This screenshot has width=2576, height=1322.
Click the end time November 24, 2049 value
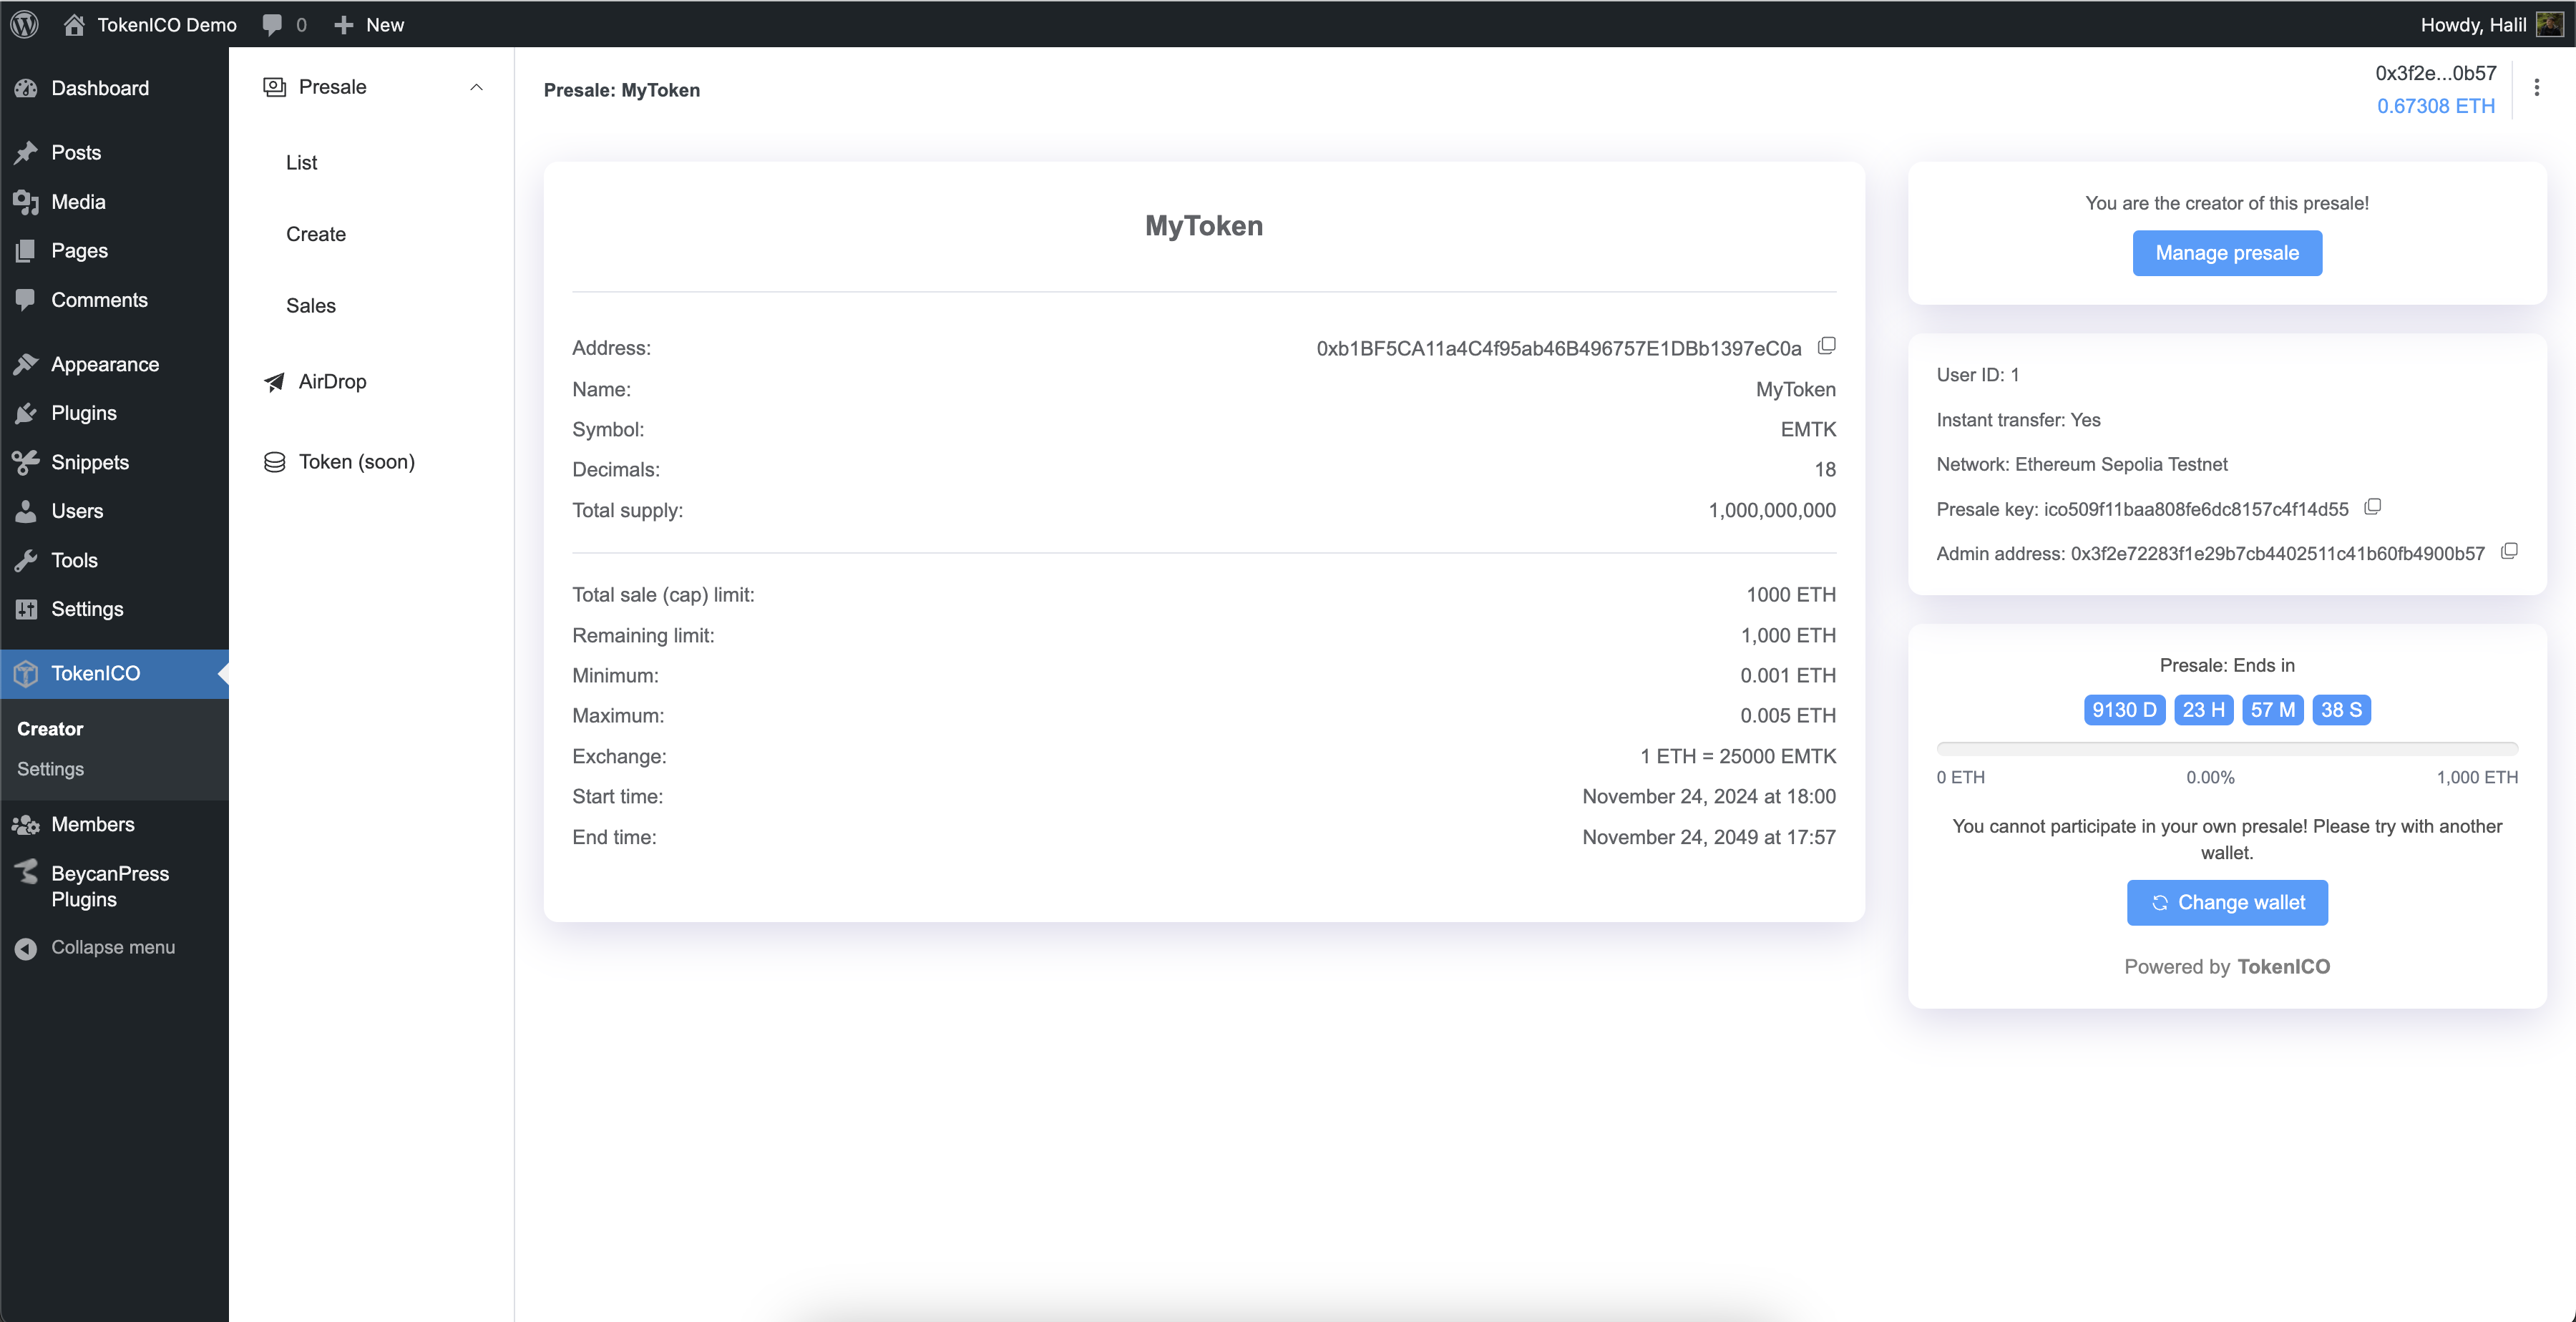(1709, 838)
